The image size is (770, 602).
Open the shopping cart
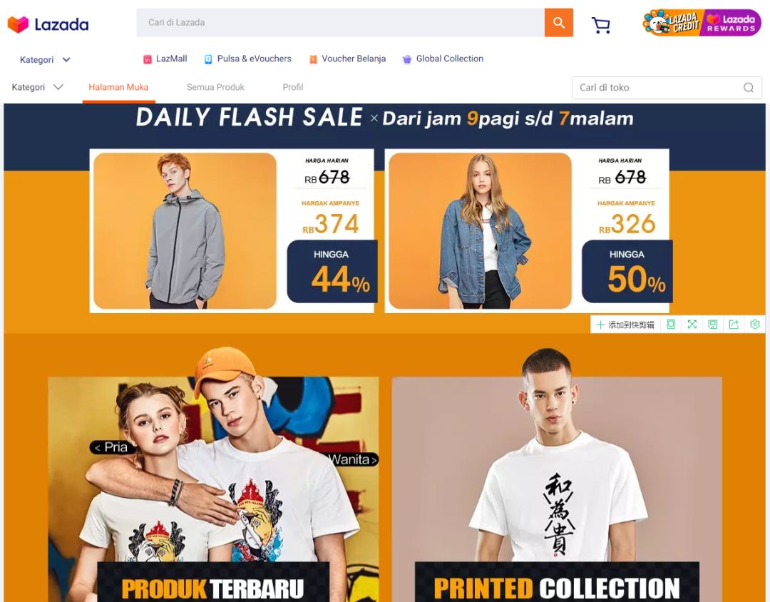tap(600, 24)
